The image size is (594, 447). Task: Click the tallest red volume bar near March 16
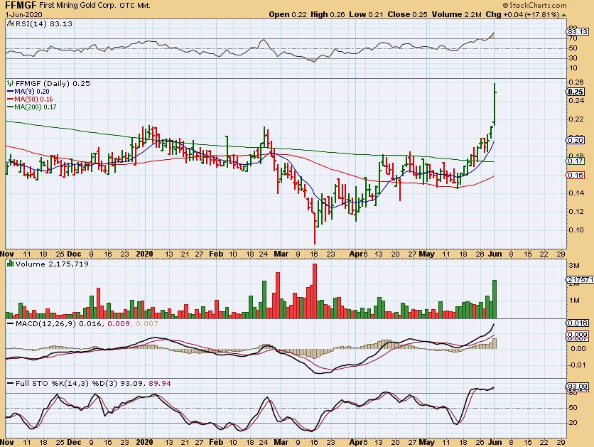tap(315, 291)
